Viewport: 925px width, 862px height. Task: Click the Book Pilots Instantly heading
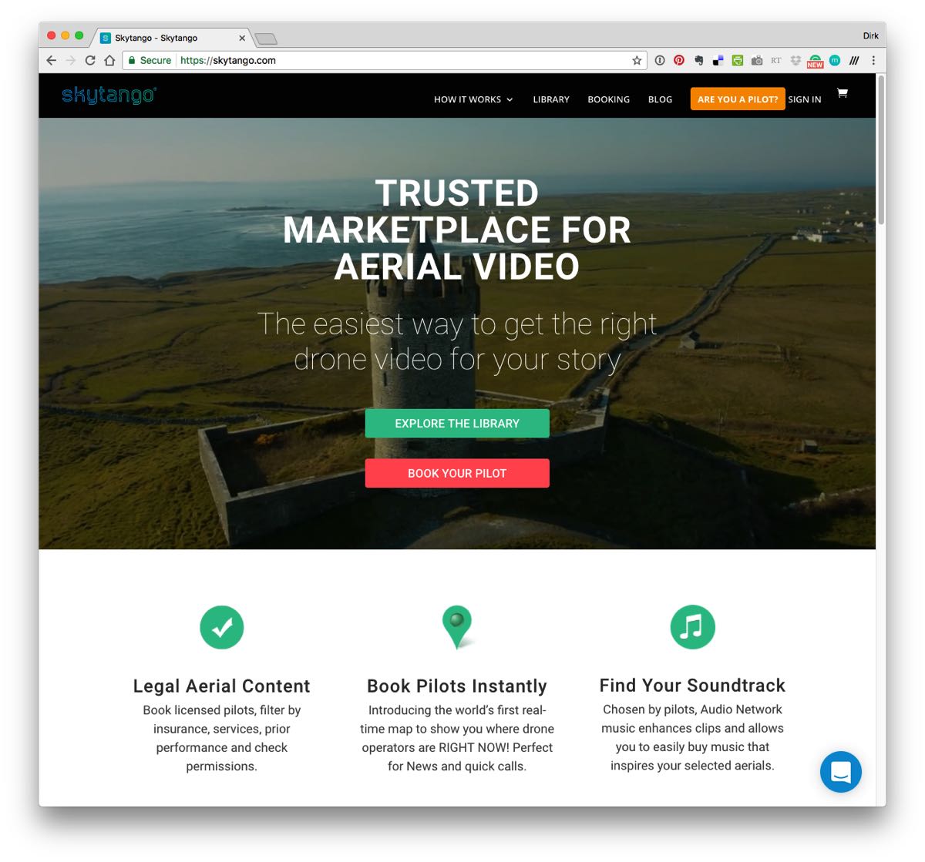click(457, 686)
